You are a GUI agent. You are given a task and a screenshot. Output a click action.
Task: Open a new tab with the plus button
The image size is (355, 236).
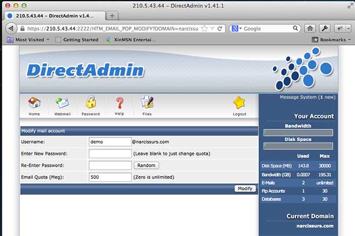pos(112,16)
